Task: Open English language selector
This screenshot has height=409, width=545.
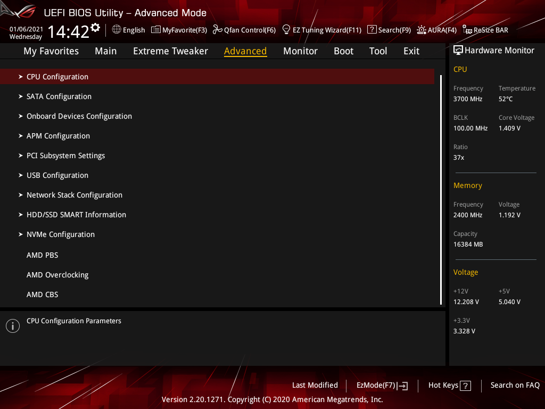Action: pos(134,30)
